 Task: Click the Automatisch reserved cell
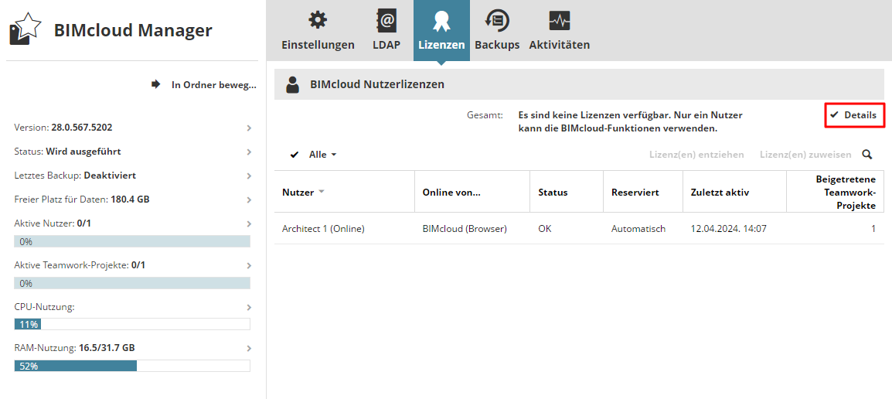point(638,229)
